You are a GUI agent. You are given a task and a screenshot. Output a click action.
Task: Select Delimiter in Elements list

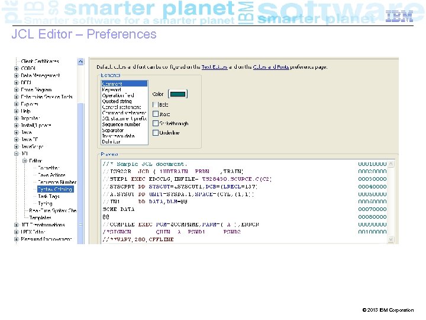pos(124,142)
